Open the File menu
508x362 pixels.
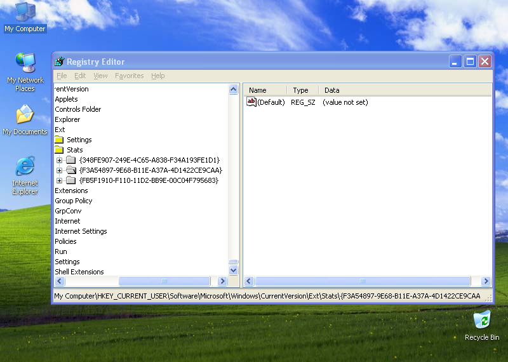[x=62, y=76]
